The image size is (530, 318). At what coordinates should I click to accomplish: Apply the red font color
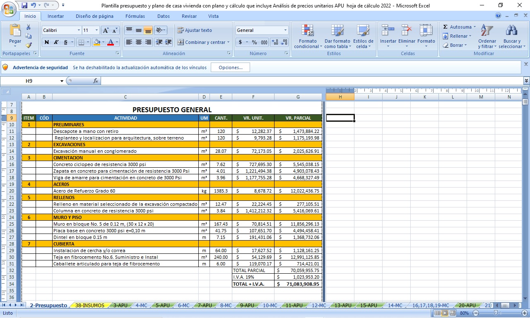pyautogui.click(x=111, y=42)
